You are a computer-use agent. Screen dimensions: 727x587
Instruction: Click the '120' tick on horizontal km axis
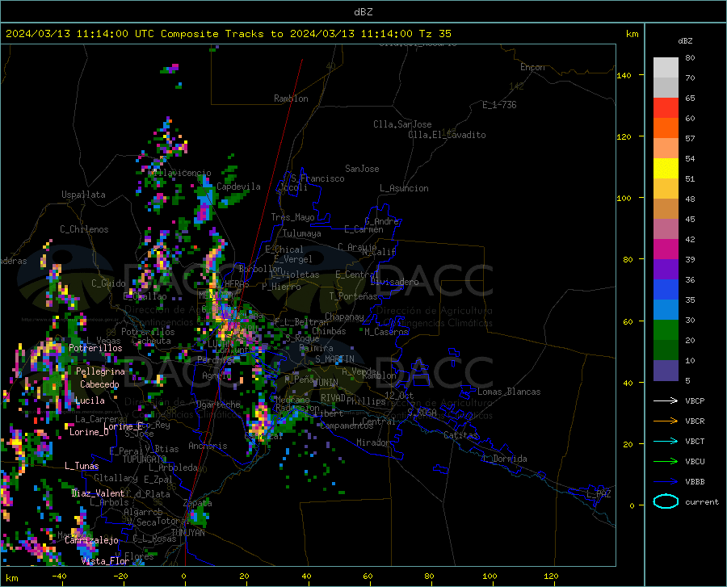pos(551,576)
